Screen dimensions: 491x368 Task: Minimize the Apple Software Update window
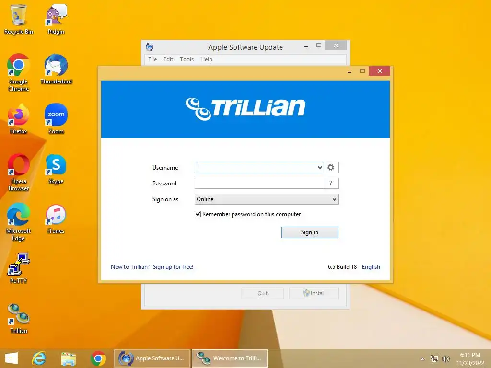tap(306, 46)
